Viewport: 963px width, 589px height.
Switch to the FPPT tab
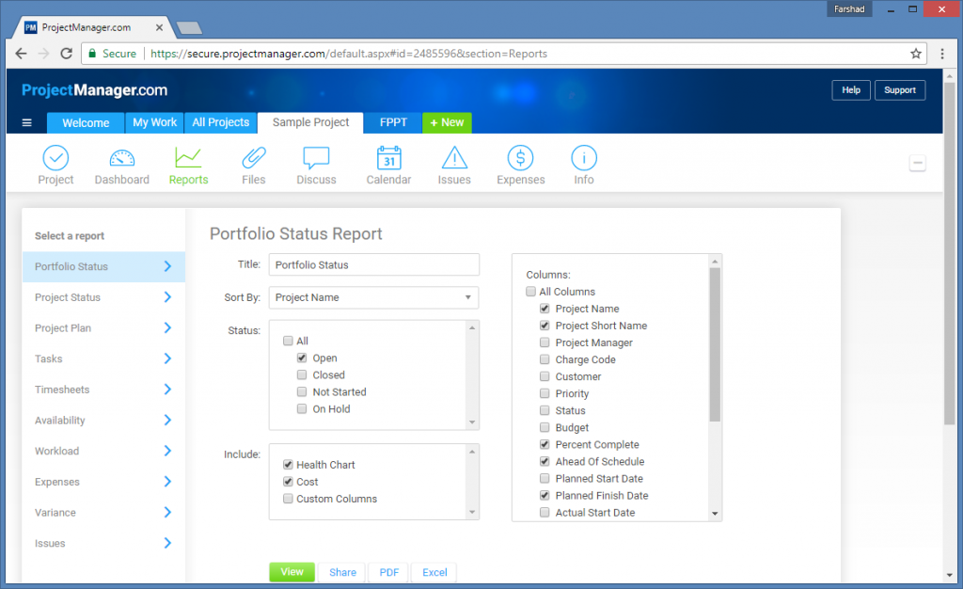click(392, 122)
